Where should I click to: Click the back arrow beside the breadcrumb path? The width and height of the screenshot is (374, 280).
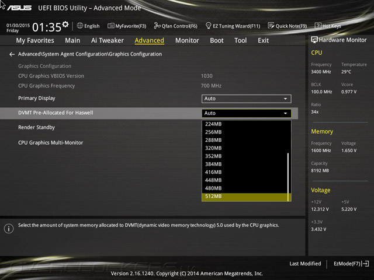point(12,54)
